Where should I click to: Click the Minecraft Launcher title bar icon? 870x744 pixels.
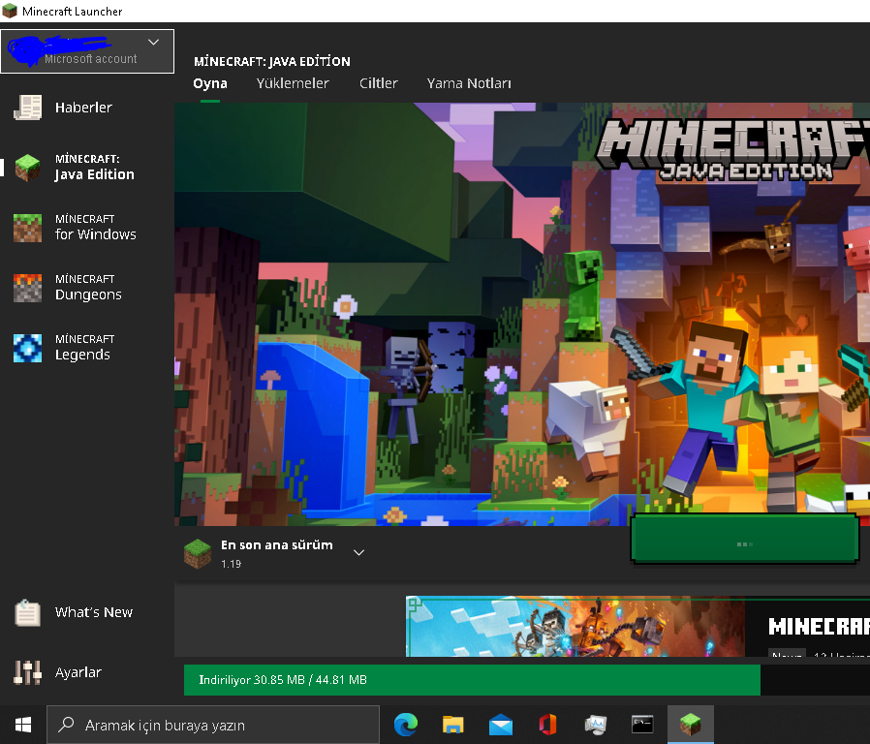click(10, 11)
